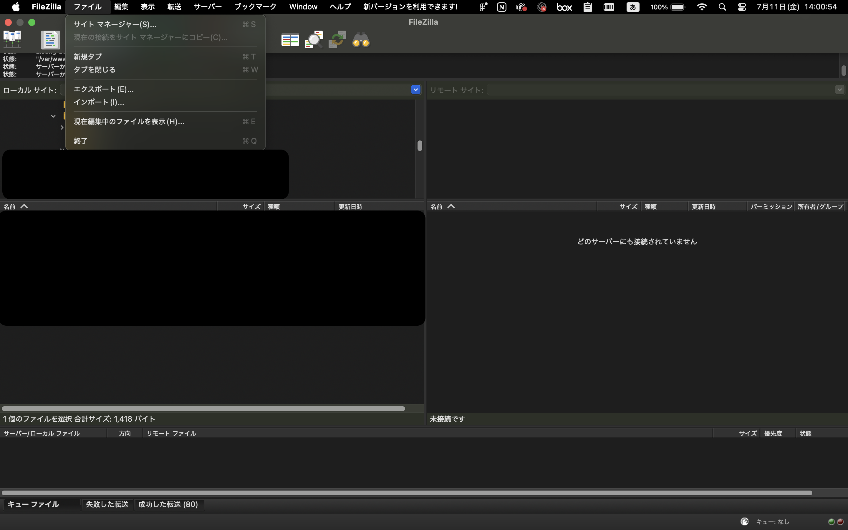Open the box menu bar icon

pyautogui.click(x=564, y=7)
